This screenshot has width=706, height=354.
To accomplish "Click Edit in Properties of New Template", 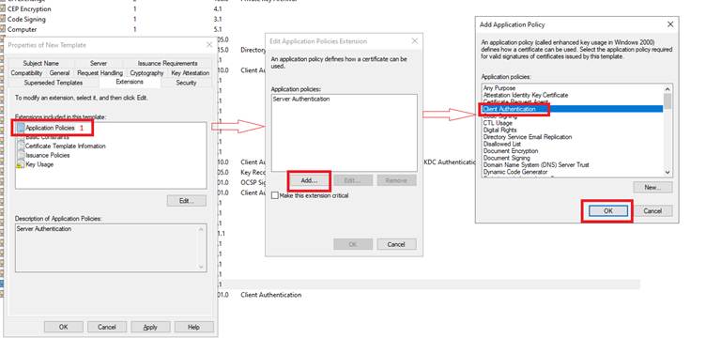I will click(x=187, y=200).
